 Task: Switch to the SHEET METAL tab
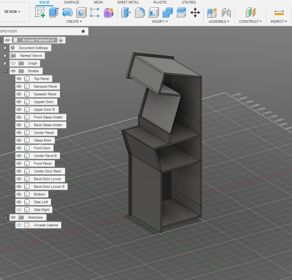(128, 3)
